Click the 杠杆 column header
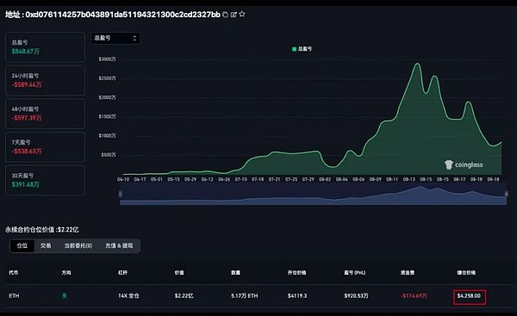The image size is (517, 316). [122, 272]
